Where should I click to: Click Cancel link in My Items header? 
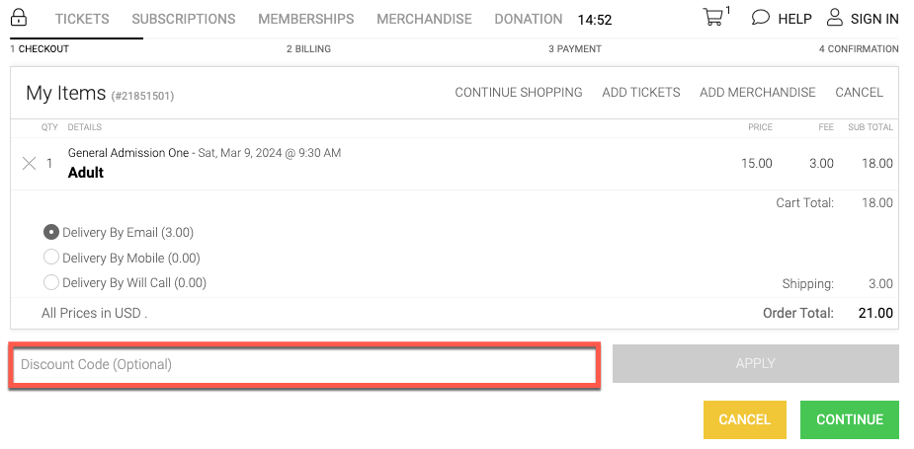click(860, 92)
